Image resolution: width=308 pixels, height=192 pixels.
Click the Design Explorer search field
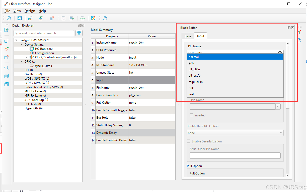tap(44, 33)
